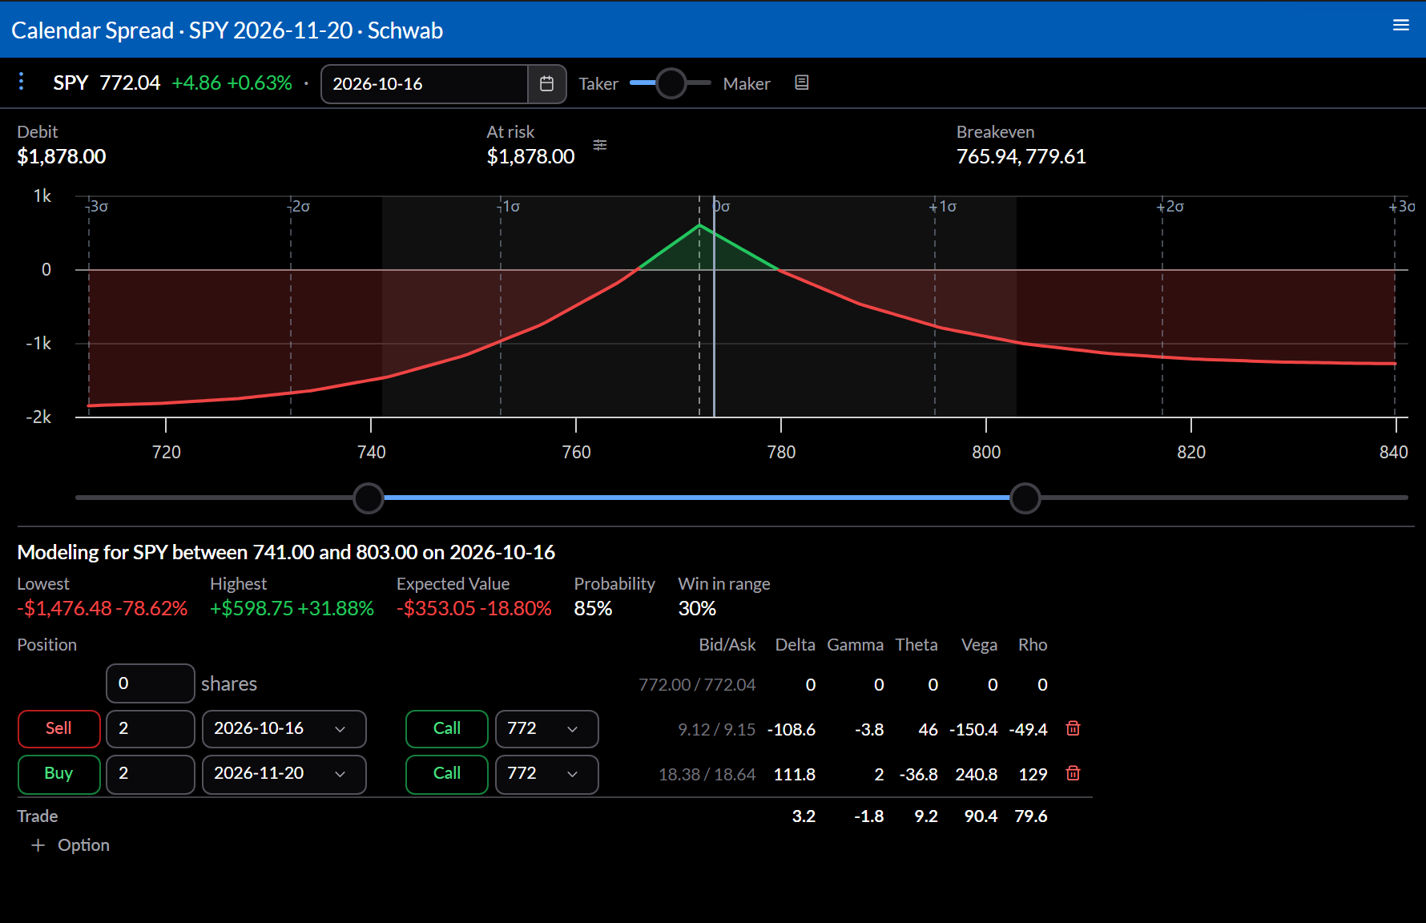This screenshot has width=1426, height=923.
Task: Click the 9.12 / 9.15 bid/ask quote
Action: click(x=716, y=729)
